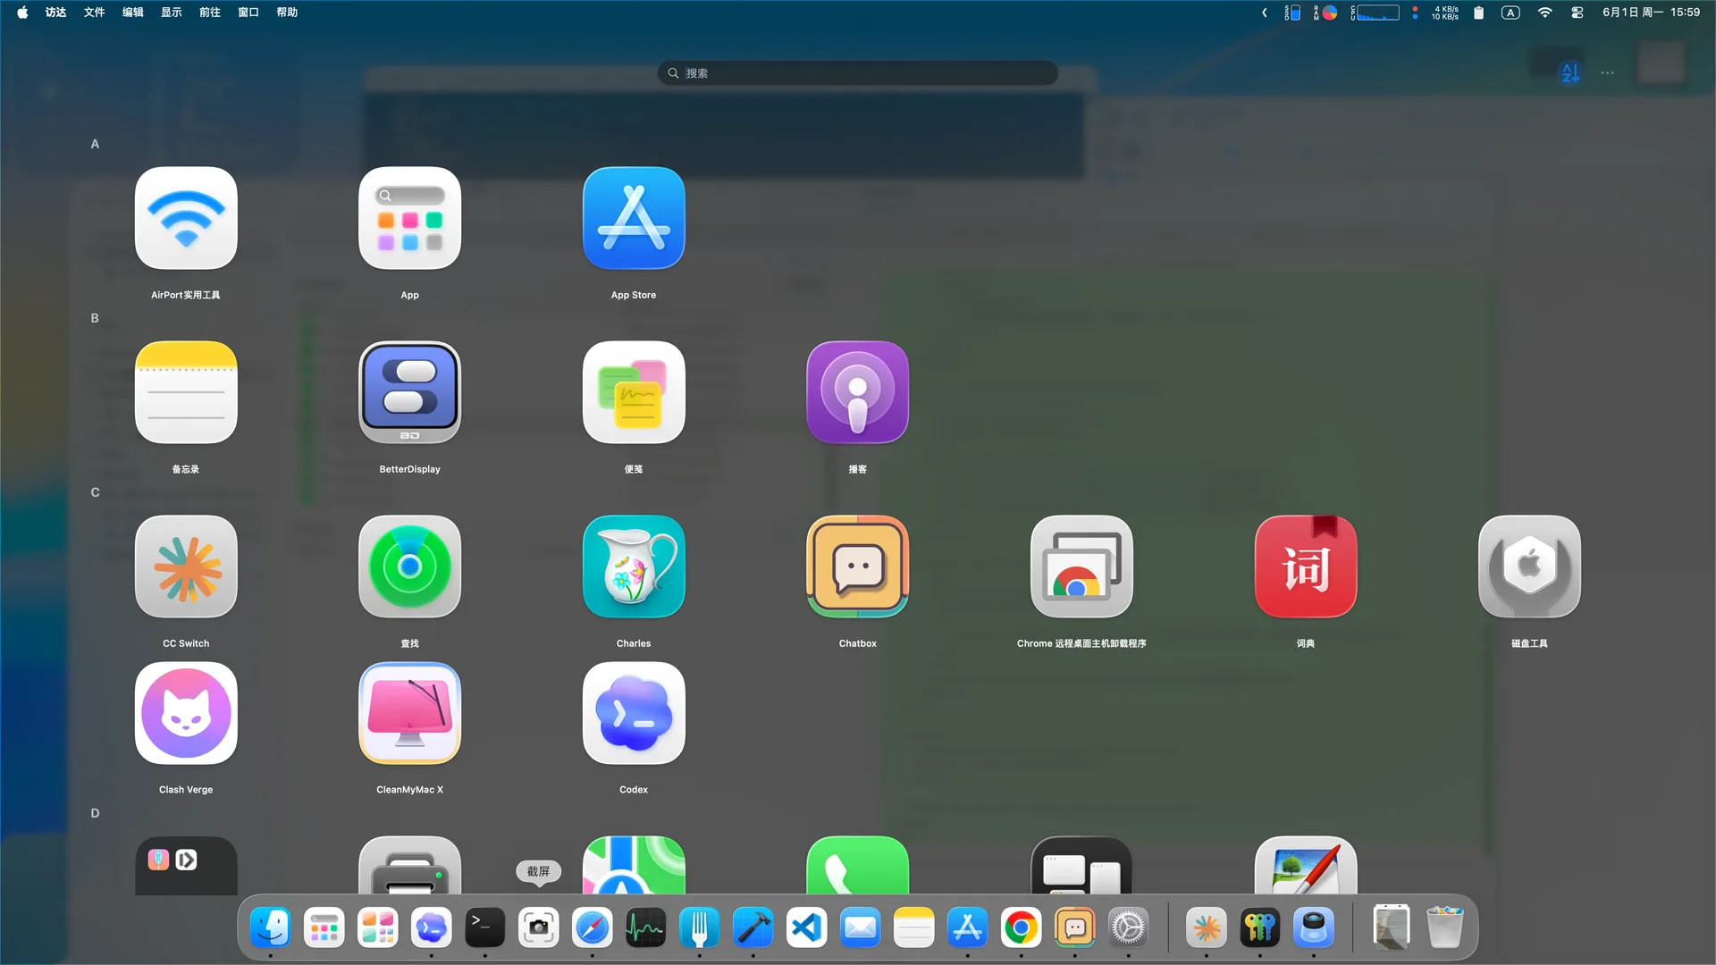Launch the purple 播客 podcasts app
This screenshot has height=965, width=1716.
tap(857, 392)
